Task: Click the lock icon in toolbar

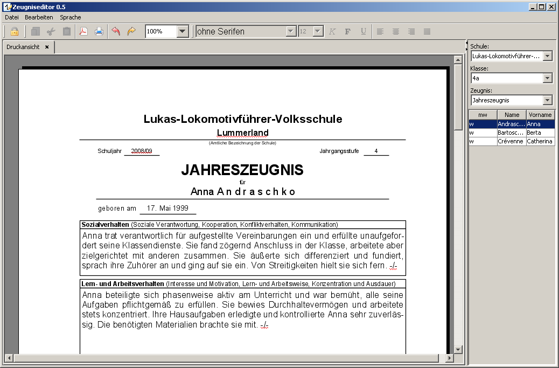Action: tap(14, 31)
